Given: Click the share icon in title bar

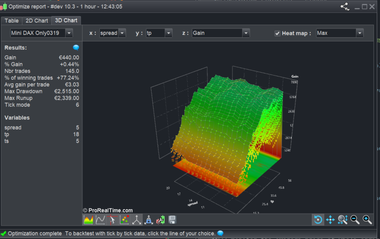Looking at the screenshot, I should point(345,6).
